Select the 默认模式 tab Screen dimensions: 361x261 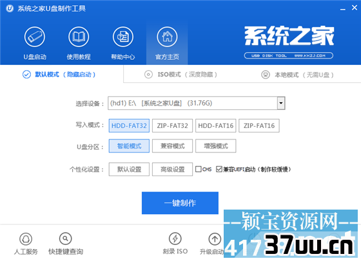click(x=59, y=75)
